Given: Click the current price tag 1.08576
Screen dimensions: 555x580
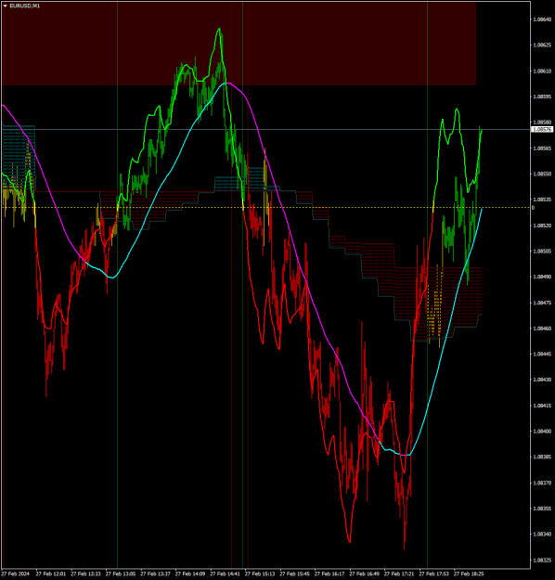Looking at the screenshot, I should (x=542, y=130).
